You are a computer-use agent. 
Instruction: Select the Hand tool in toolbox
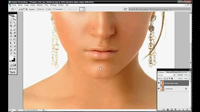[11, 53]
